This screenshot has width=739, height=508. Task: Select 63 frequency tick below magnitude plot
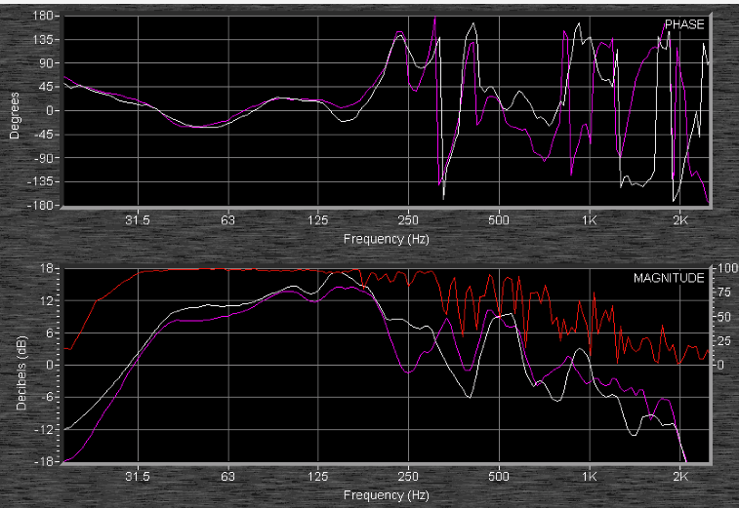pyautogui.click(x=228, y=476)
